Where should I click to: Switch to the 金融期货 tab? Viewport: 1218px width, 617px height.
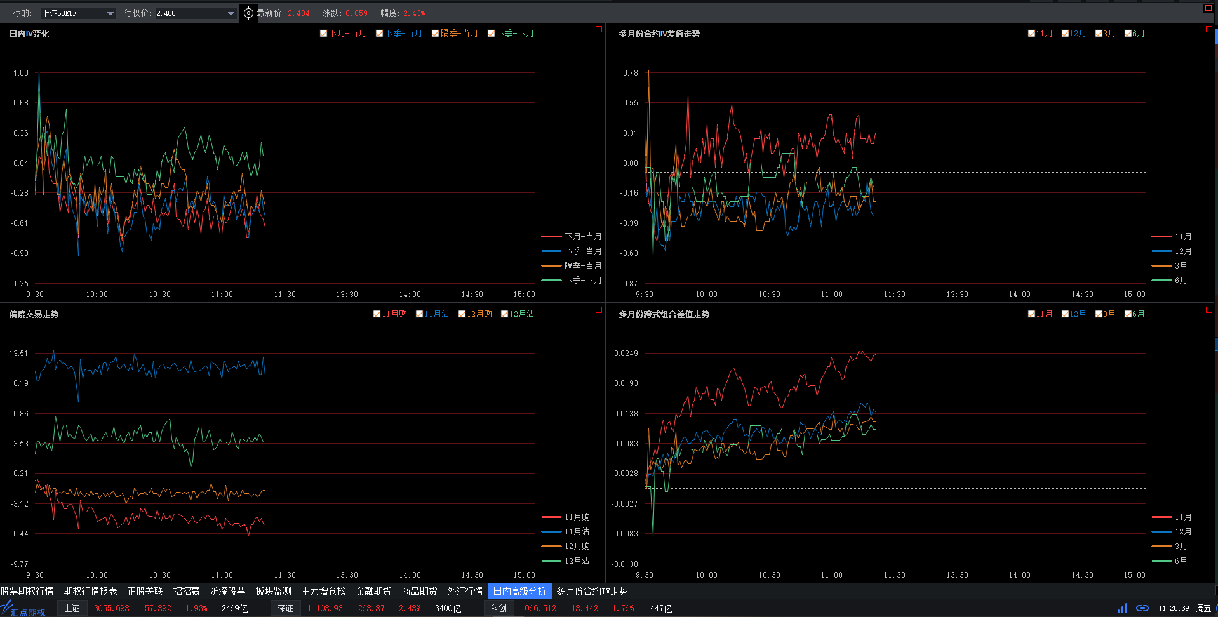373,591
